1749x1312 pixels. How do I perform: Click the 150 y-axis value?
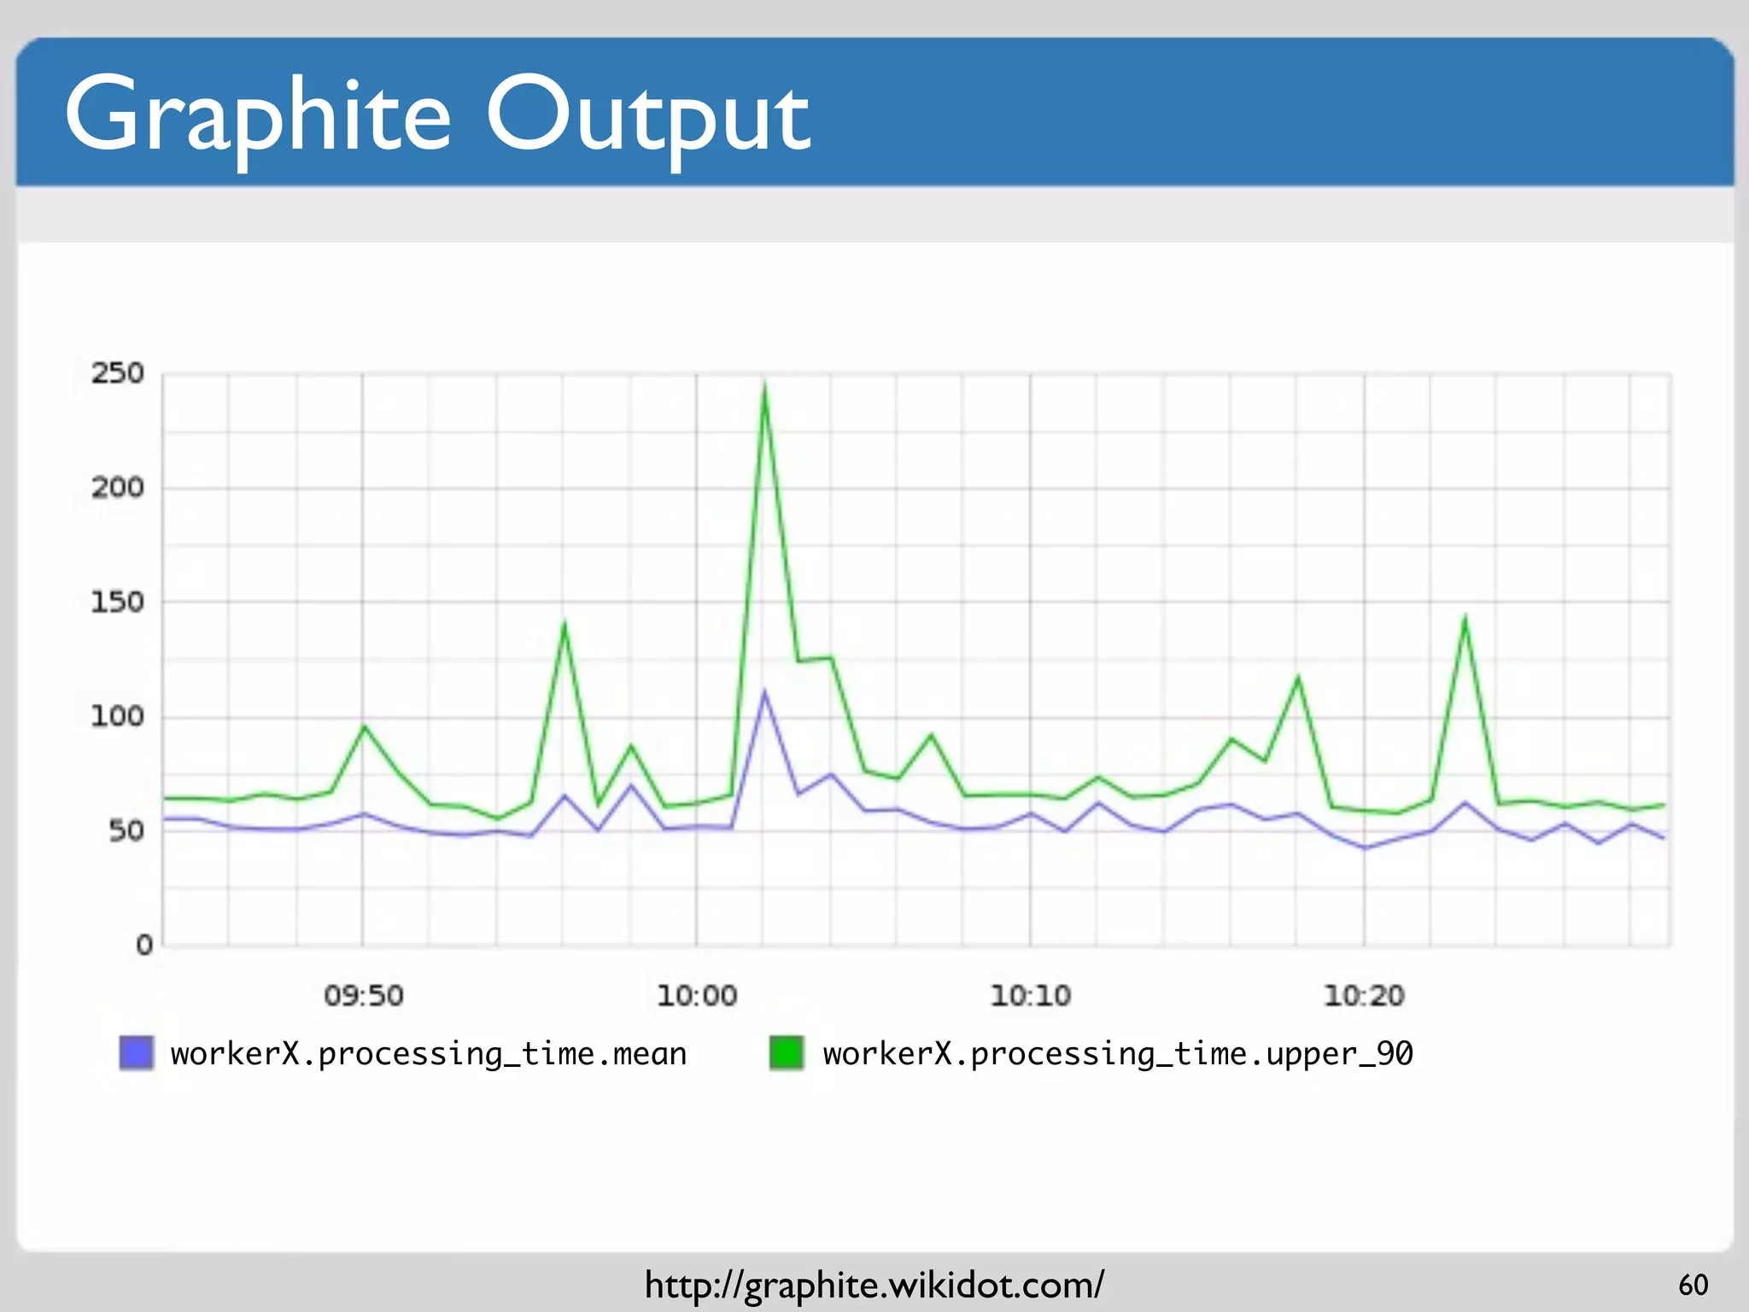tap(118, 602)
